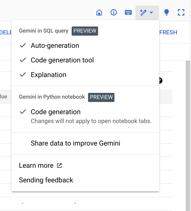The image size is (191, 211).
Task: Collapse the Gemini menu with the dropdown arrow
Action: click(152, 13)
